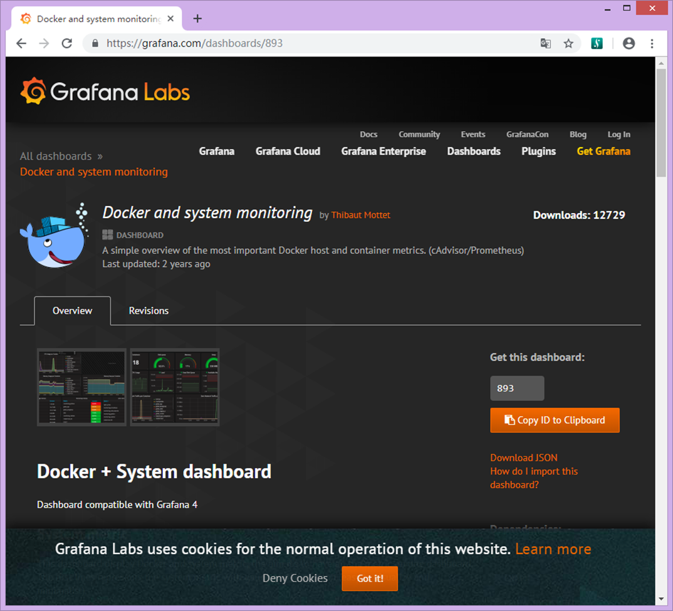Click the Docker whale dashboard logo
673x611 pixels.
click(55, 235)
